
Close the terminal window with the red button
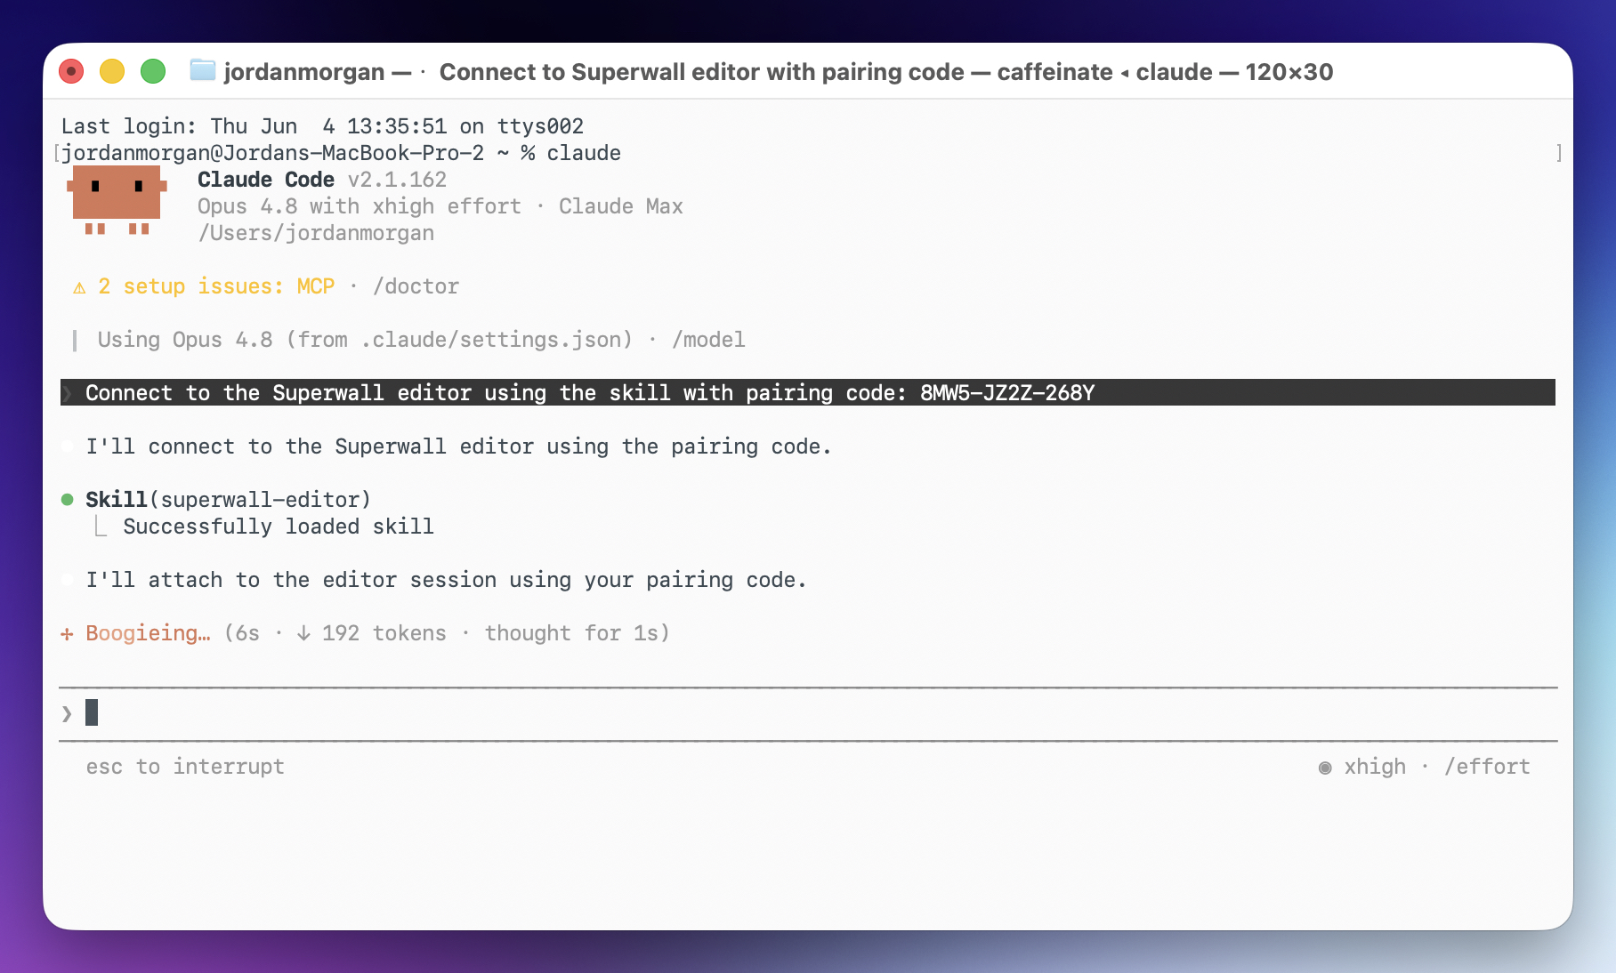click(71, 71)
